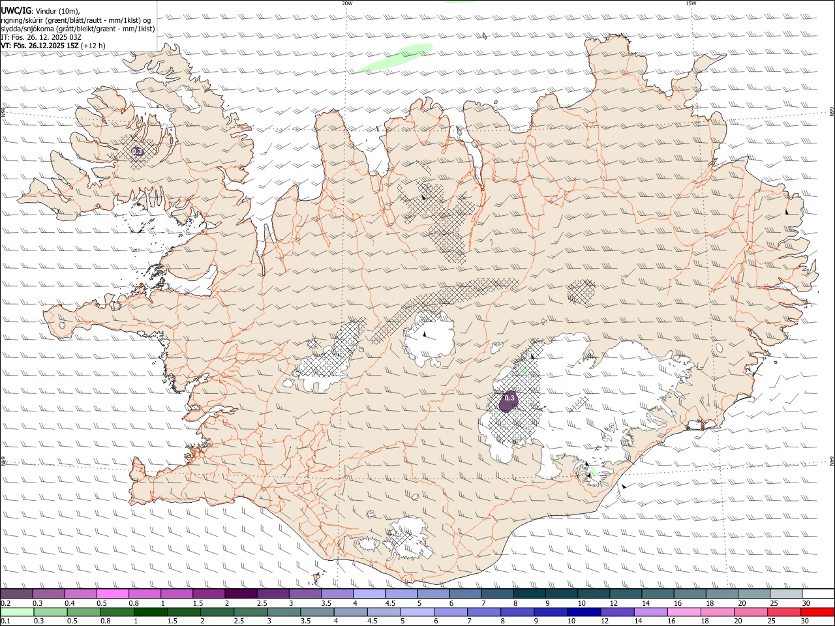Click the 'VT: Fös. 26.12.2025 15Z (+12 h)' line
The height and width of the screenshot is (626, 835).
point(53,46)
